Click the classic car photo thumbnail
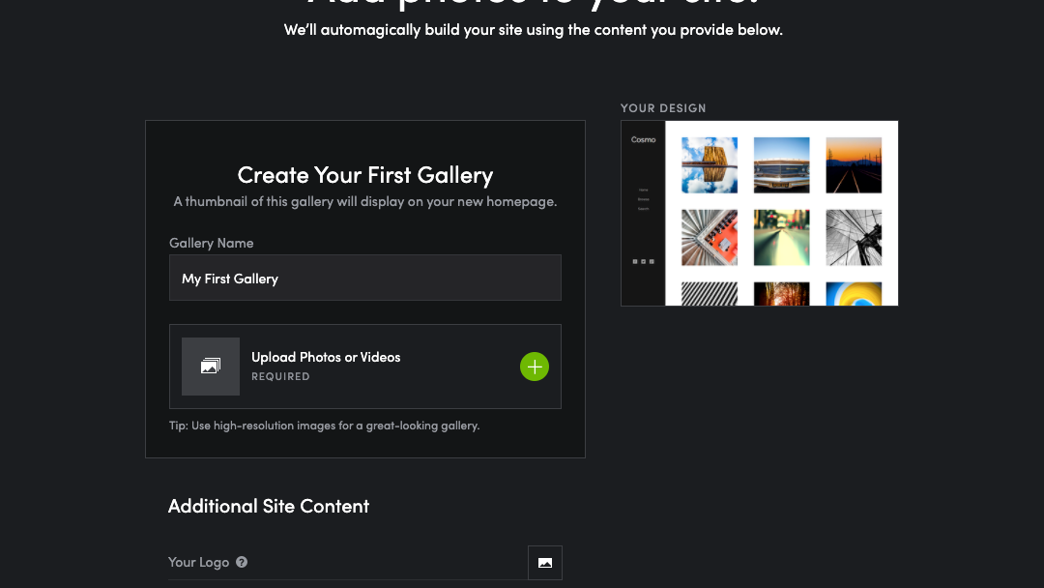Viewport: 1044px width, 588px height. (x=781, y=164)
